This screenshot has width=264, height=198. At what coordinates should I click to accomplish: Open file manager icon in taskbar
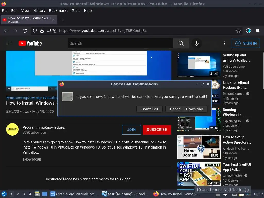tap(37, 194)
